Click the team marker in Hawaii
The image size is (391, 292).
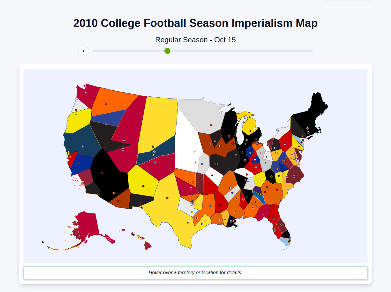[133, 235]
